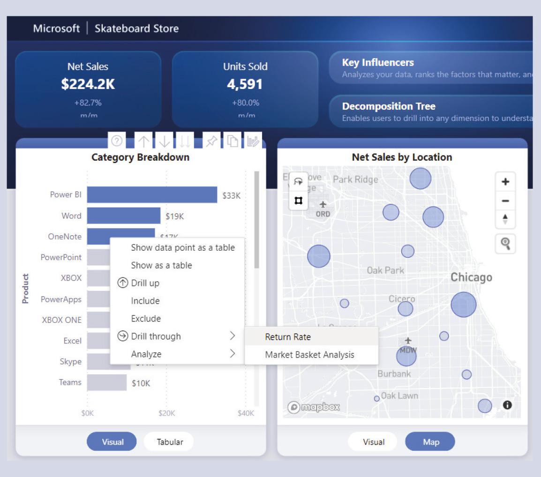Expand Analyze submenu chevron
This screenshot has width=541, height=477.
[x=233, y=353]
